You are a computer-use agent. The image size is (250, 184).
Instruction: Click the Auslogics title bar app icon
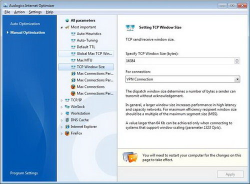tap(5, 5)
